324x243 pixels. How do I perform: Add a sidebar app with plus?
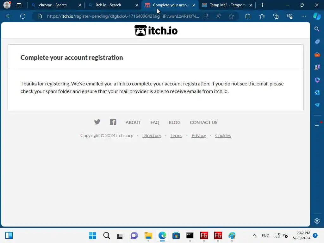pos(317,125)
